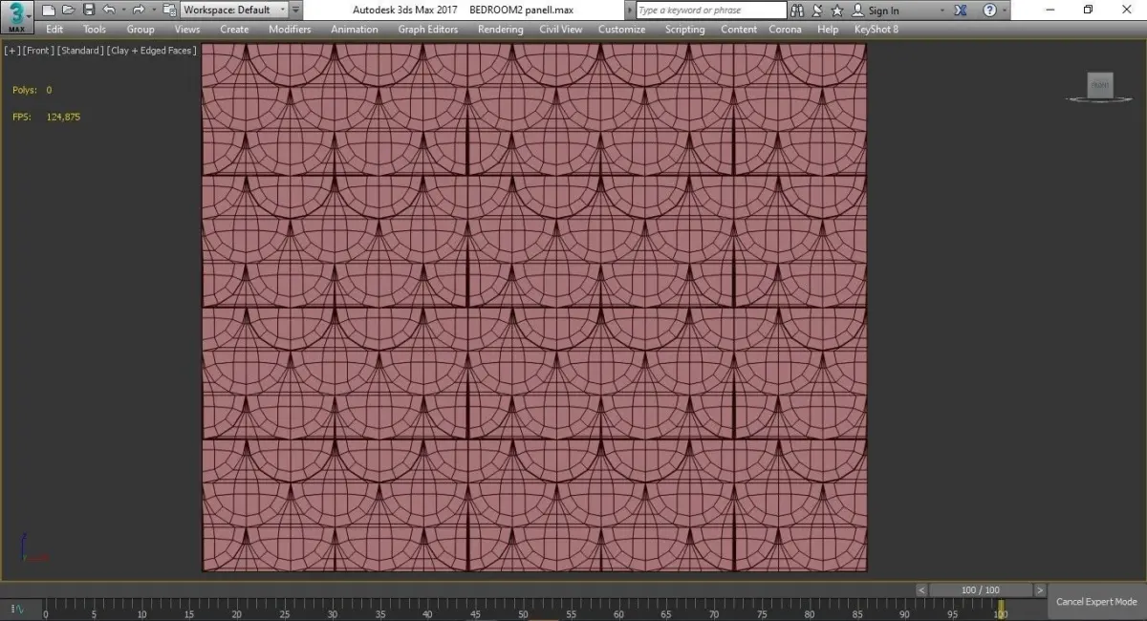Click the Open File folder icon
This screenshot has width=1147, height=621.
(68, 11)
